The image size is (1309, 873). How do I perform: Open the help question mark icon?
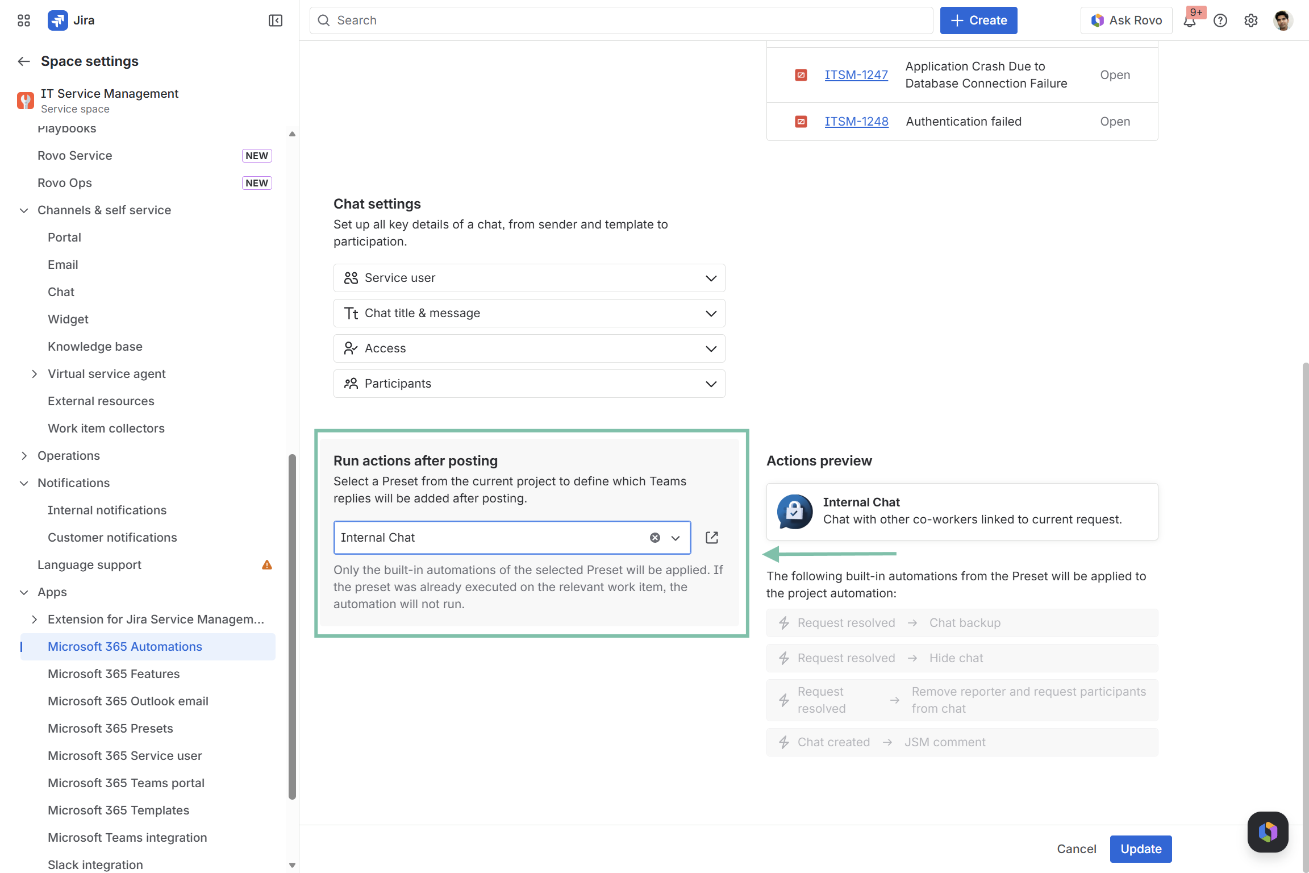pos(1220,20)
